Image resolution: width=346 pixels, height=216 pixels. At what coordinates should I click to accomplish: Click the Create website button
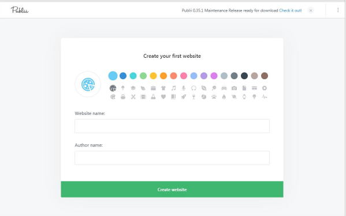coord(172,189)
